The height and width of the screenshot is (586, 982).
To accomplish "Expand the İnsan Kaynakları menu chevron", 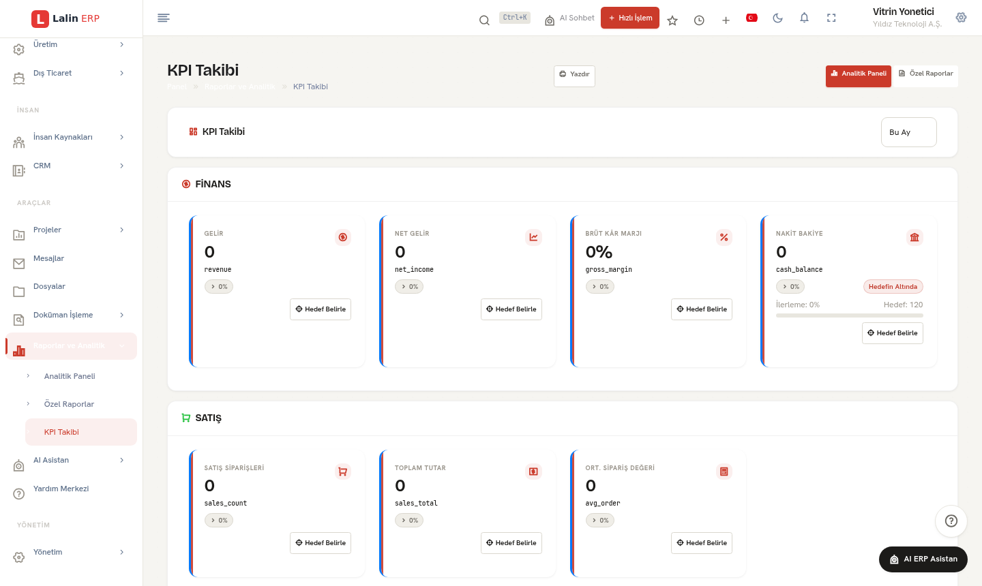I will pos(122,137).
